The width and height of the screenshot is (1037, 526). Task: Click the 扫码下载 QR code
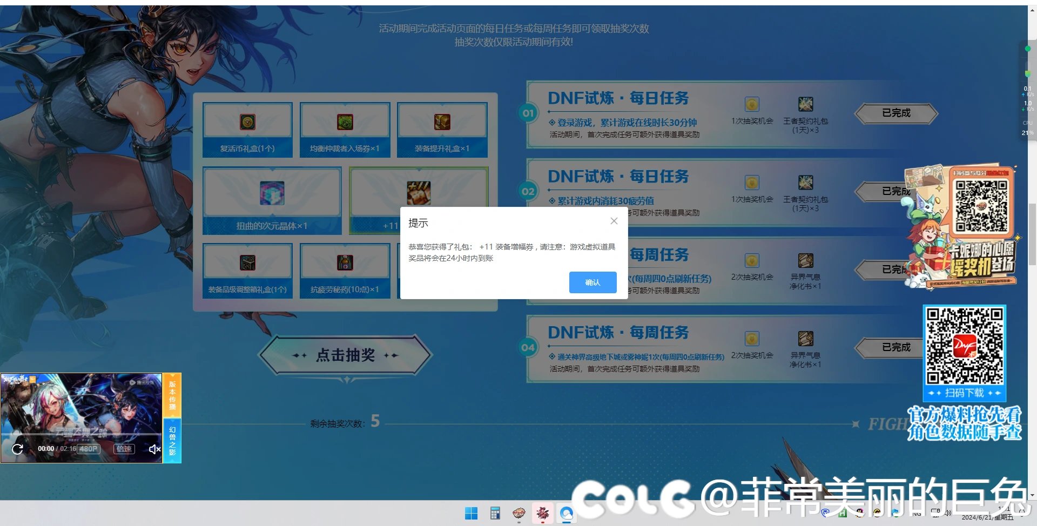pyautogui.click(x=965, y=346)
